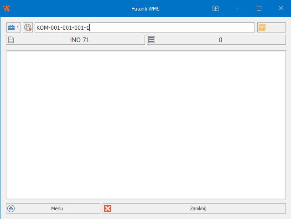Click the Futuriti WMS title bar text
This screenshot has height=219, width=291.
click(145, 8)
